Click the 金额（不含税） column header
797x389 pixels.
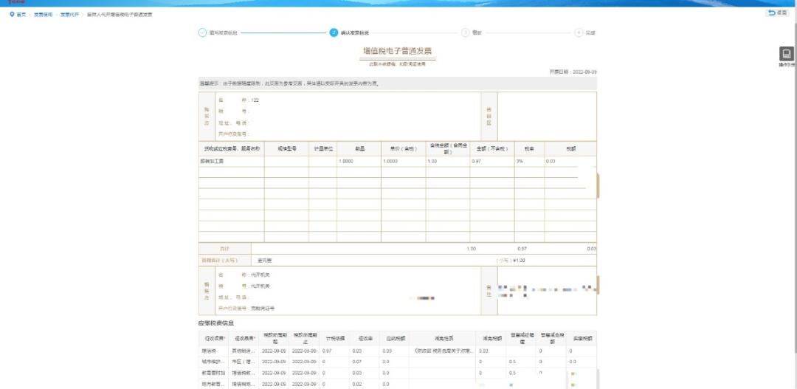click(492, 149)
